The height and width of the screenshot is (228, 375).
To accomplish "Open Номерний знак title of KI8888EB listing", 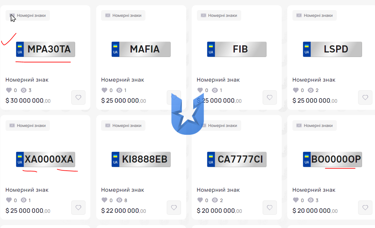I will click(x=122, y=190).
